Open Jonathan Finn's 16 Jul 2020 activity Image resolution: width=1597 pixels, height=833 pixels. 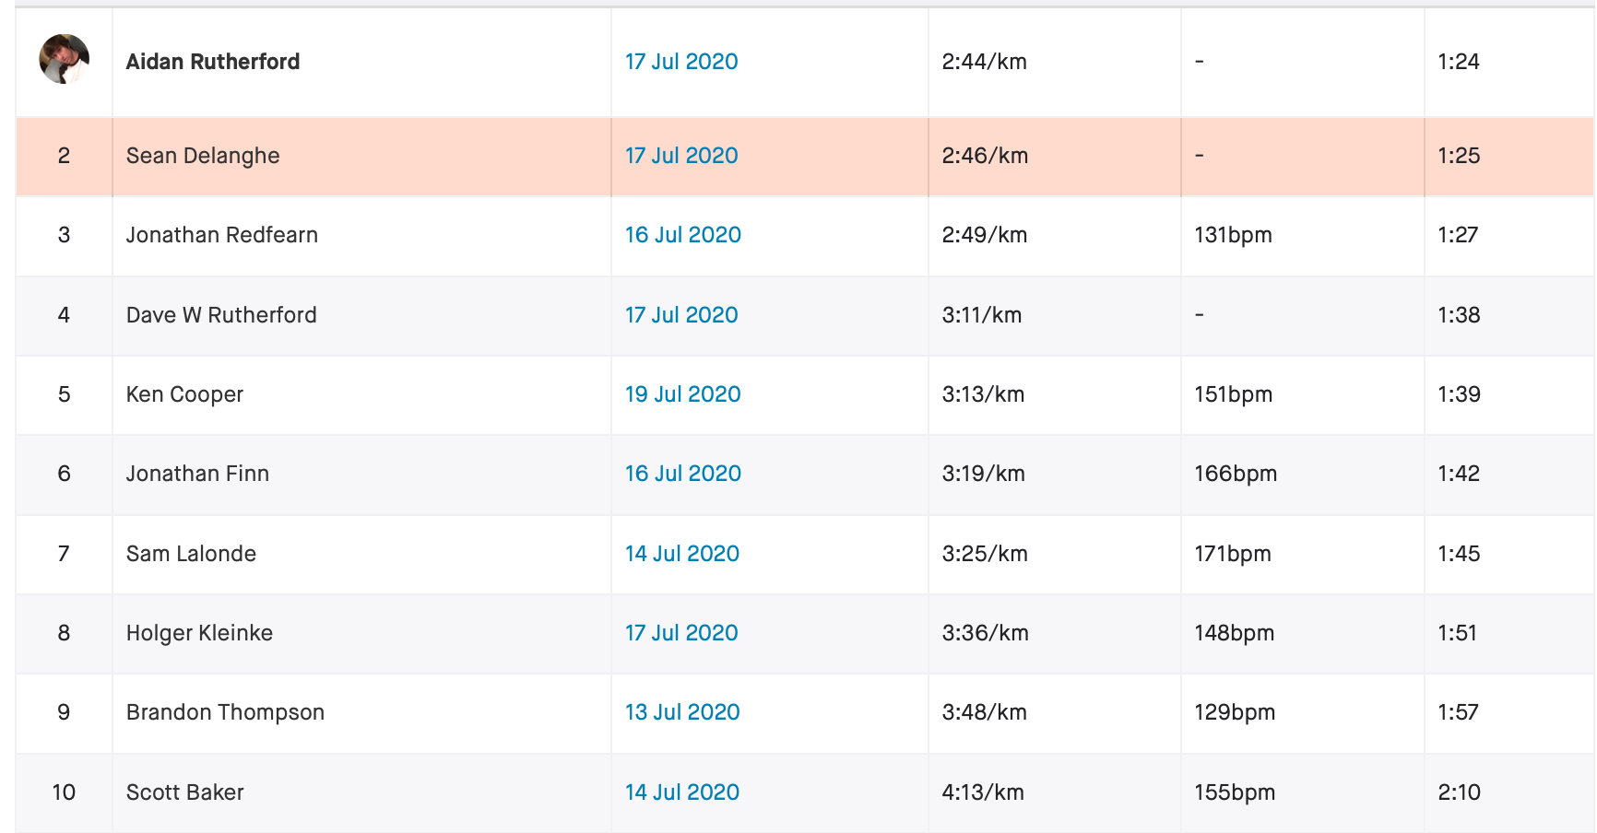683,474
